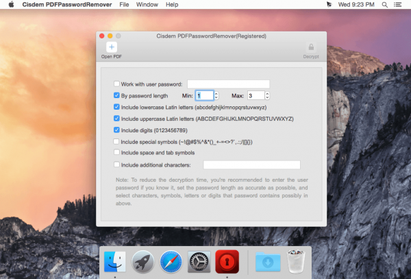Image resolution: width=411 pixels, height=279 pixels.
Task: Click the additional characters input field
Action: point(251,165)
